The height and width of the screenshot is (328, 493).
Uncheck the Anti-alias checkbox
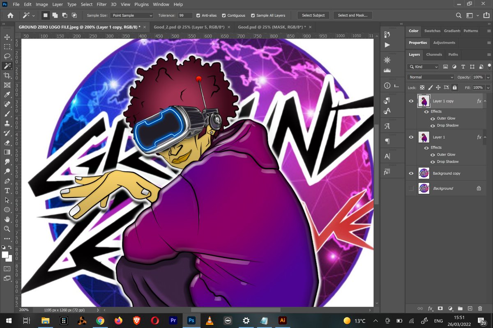click(x=199, y=16)
